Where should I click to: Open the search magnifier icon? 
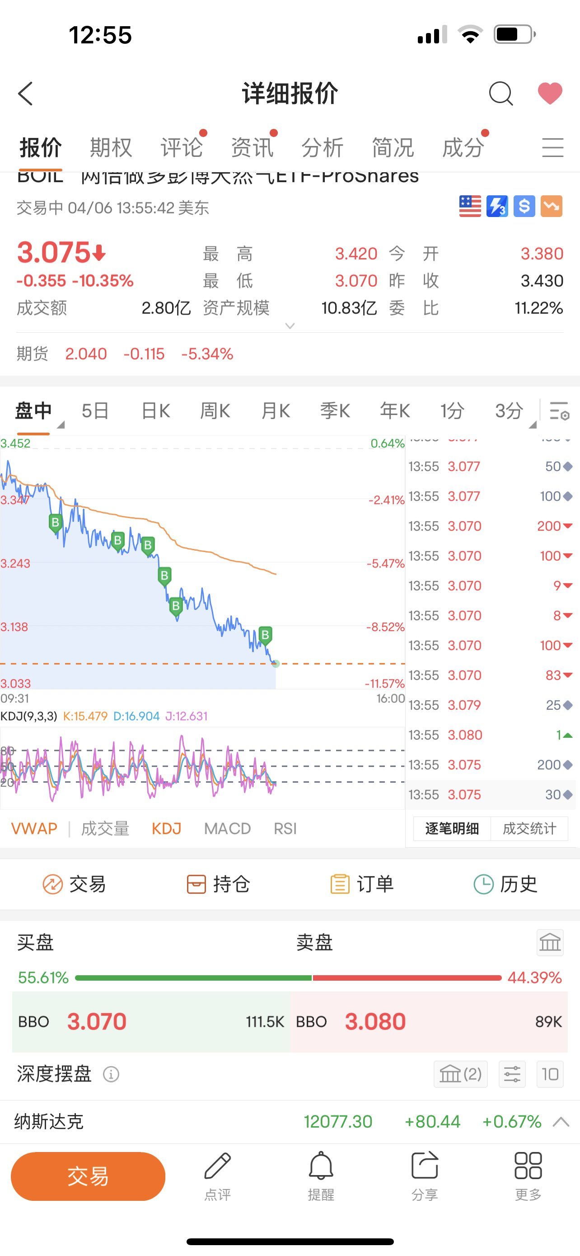click(500, 93)
